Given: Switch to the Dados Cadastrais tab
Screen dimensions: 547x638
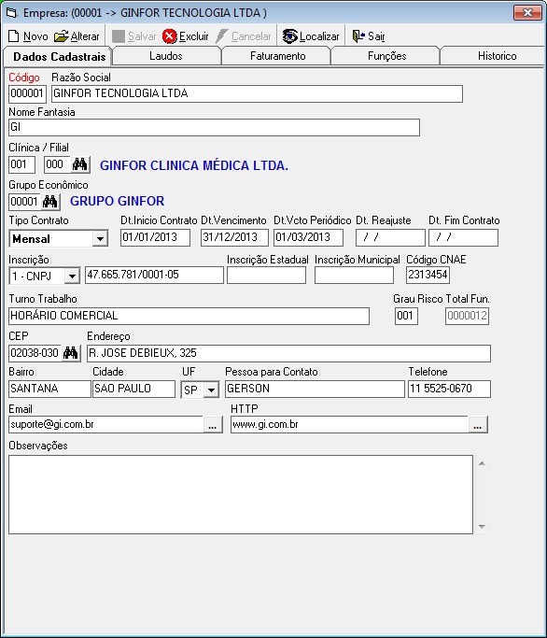Looking at the screenshot, I should [x=59, y=57].
